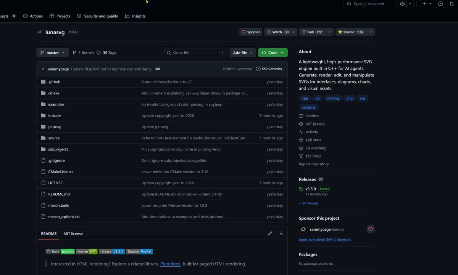Open commit hash 6698c91
The image size is (458, 275).
[x=229, y=69]
